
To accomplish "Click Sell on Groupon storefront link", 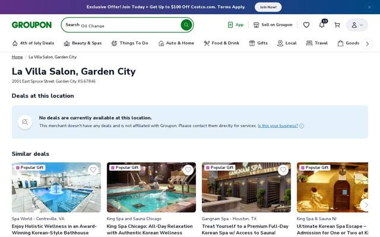I will 273,25.
